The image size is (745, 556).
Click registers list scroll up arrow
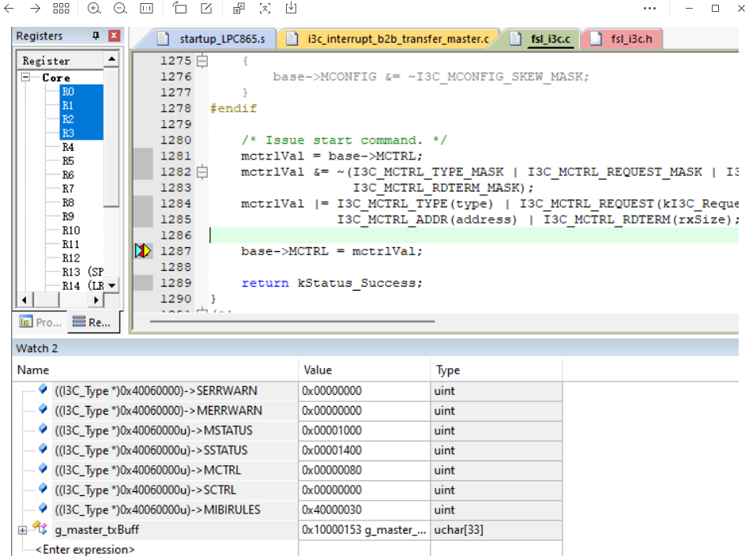111,59
